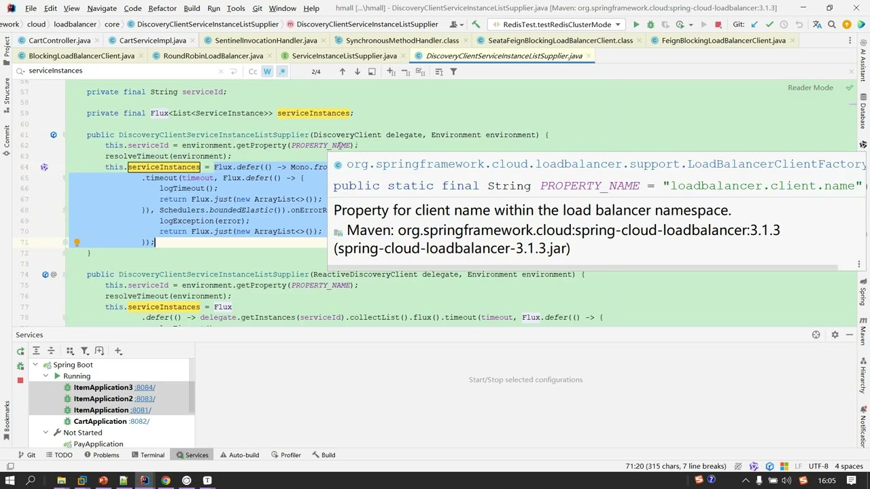Commit changes with the Git checkmark icon
The width and height of the screenshot is (870, 489).
(x=769, y=24)
